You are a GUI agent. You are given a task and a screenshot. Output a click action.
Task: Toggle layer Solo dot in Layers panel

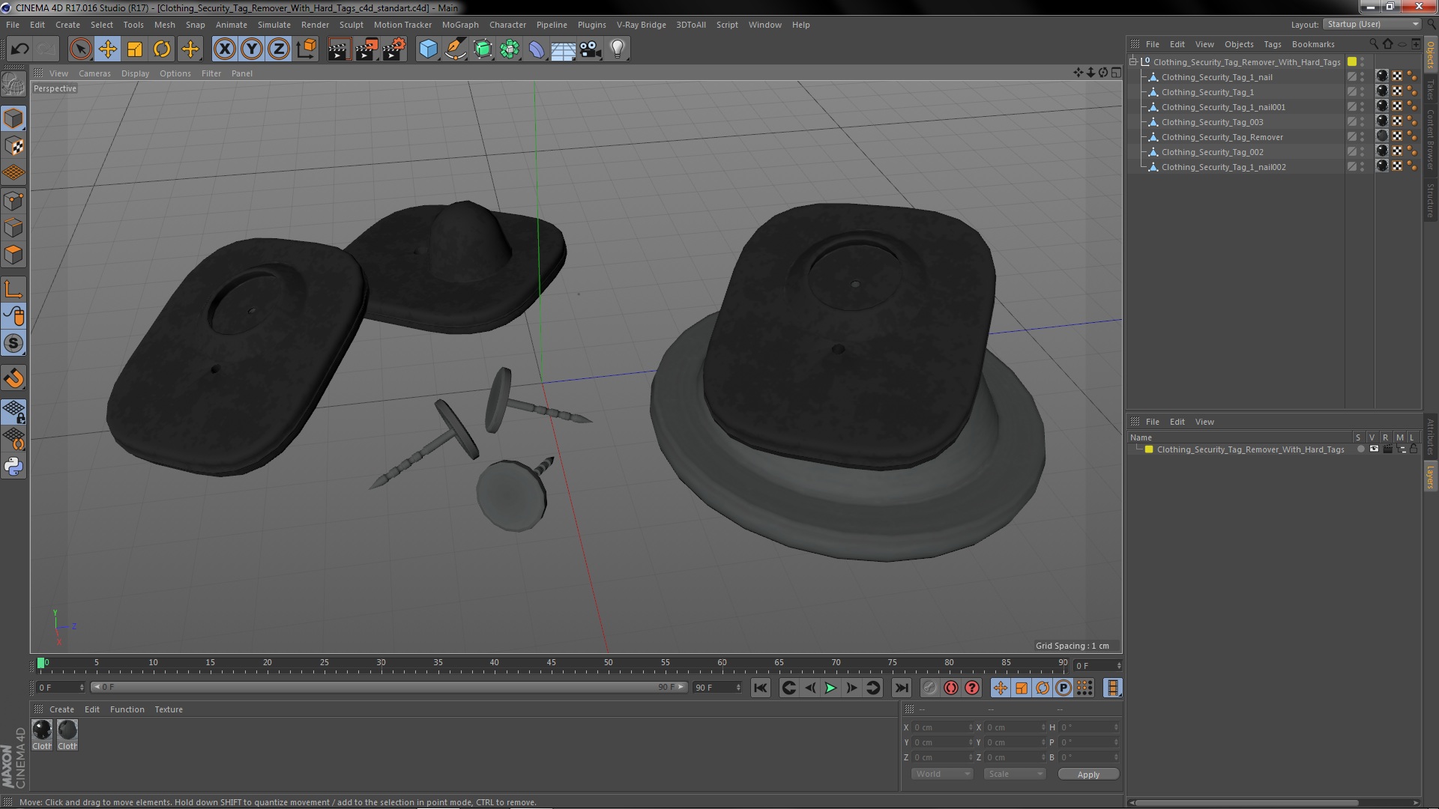(1360, 449)
